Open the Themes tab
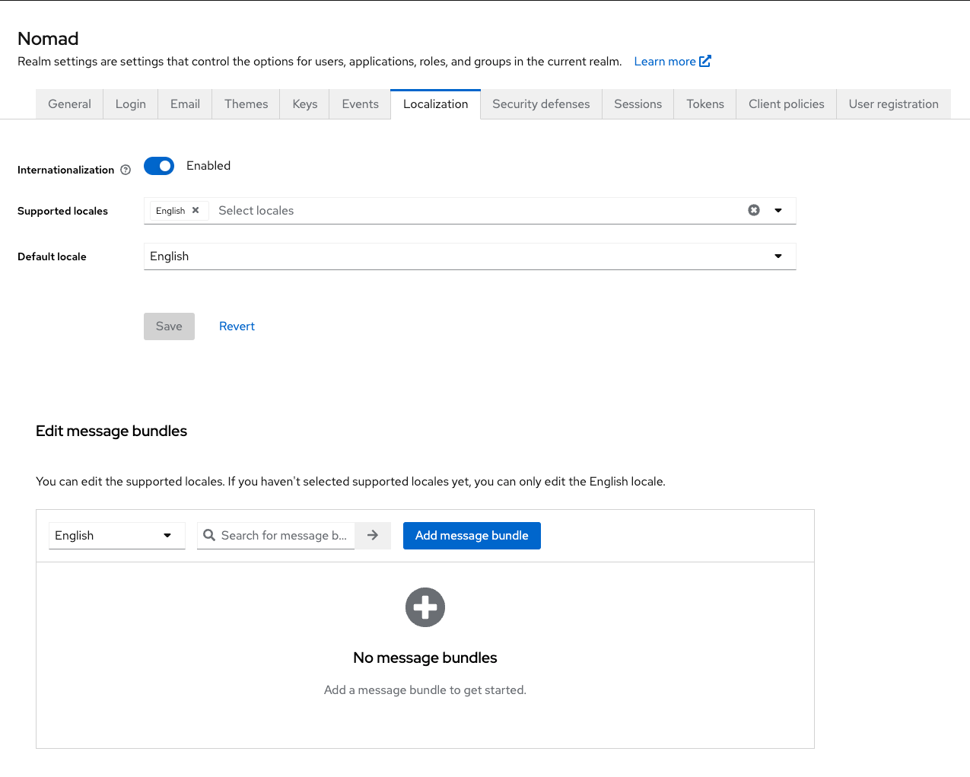970x777 pixels. pyautogui.click(x=246, y=104)
